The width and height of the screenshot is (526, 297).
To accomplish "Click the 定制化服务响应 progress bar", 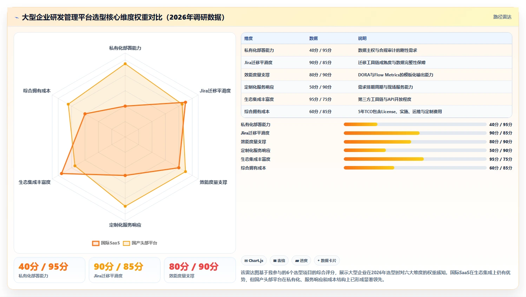I will 415,150.
